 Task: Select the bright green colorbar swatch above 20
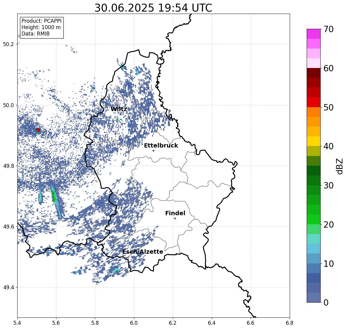click(x=314, y=219)
